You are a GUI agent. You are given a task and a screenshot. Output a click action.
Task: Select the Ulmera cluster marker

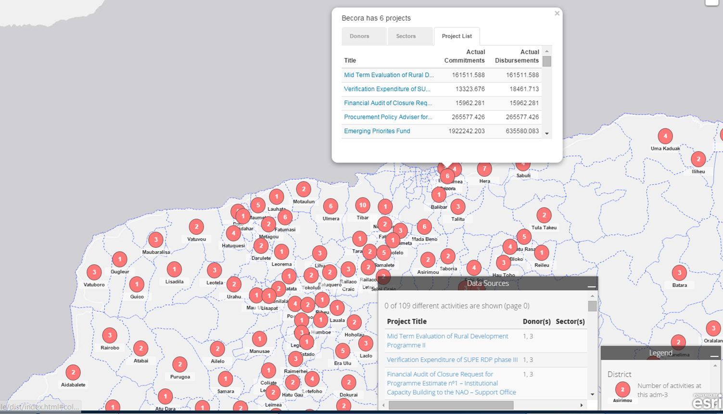click(x=330, y=206)
